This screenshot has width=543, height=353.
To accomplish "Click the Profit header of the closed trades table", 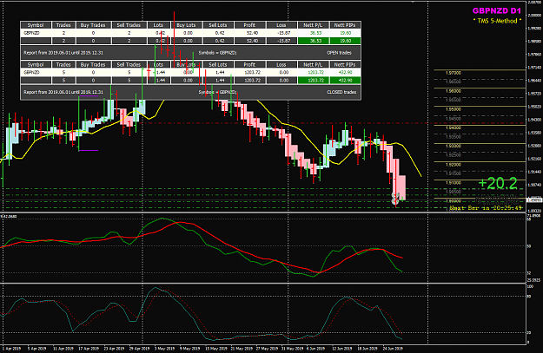I will pyautogui.click(x=249, y=65).
